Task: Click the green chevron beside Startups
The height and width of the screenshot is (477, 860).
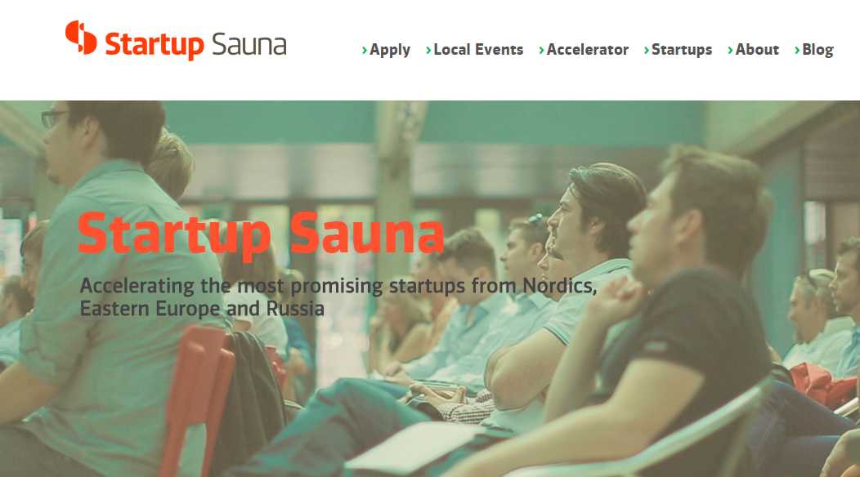Action: click(x=647, y=51)
